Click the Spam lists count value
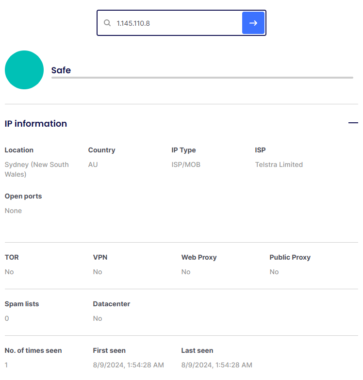Screen dimensions: 363x380 click(x=7, y=318)
